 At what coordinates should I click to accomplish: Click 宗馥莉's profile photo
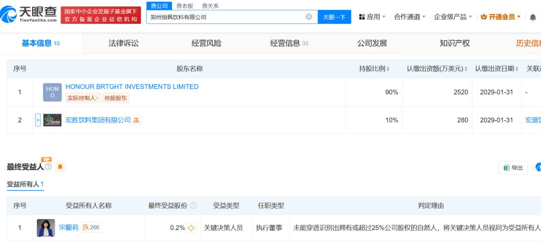46,228
